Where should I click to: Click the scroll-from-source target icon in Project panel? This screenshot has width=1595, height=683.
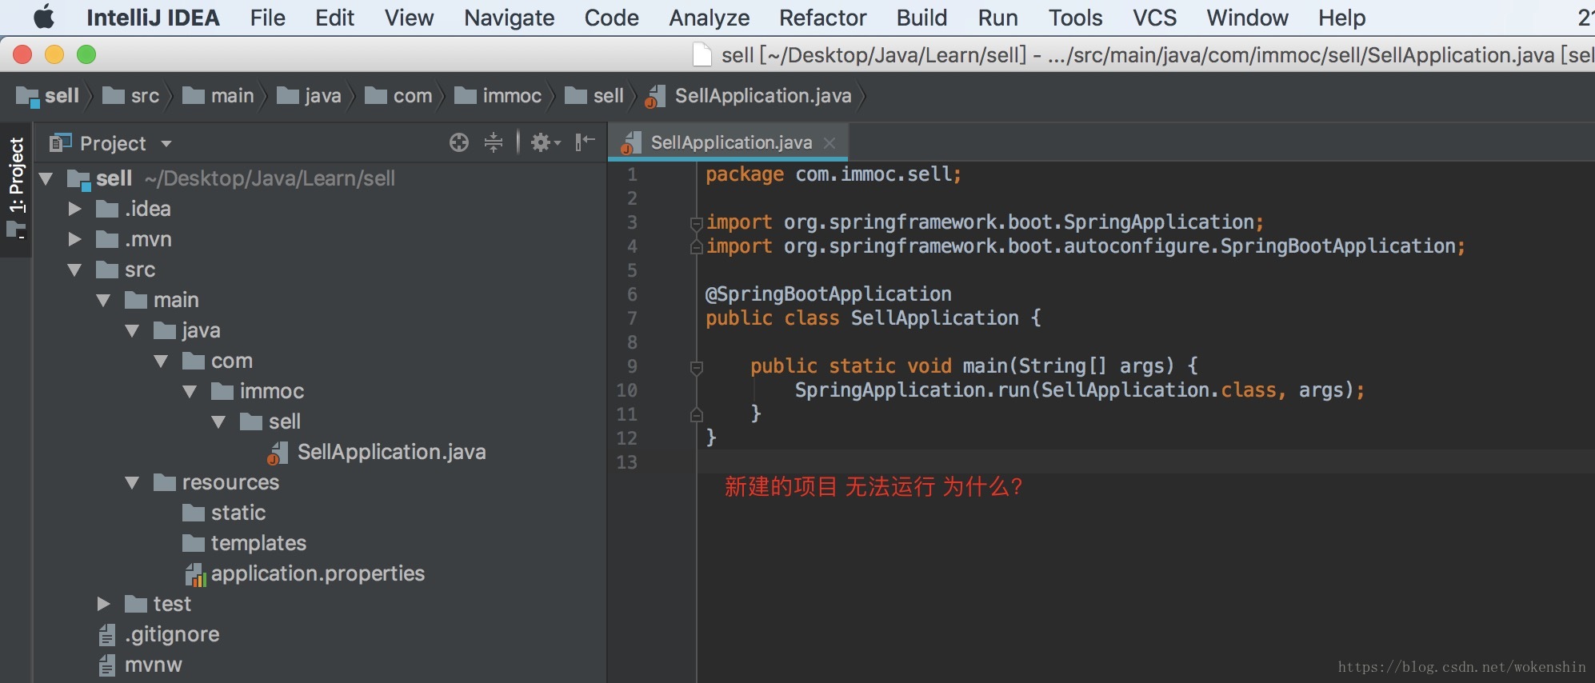[x=459, y=142]
